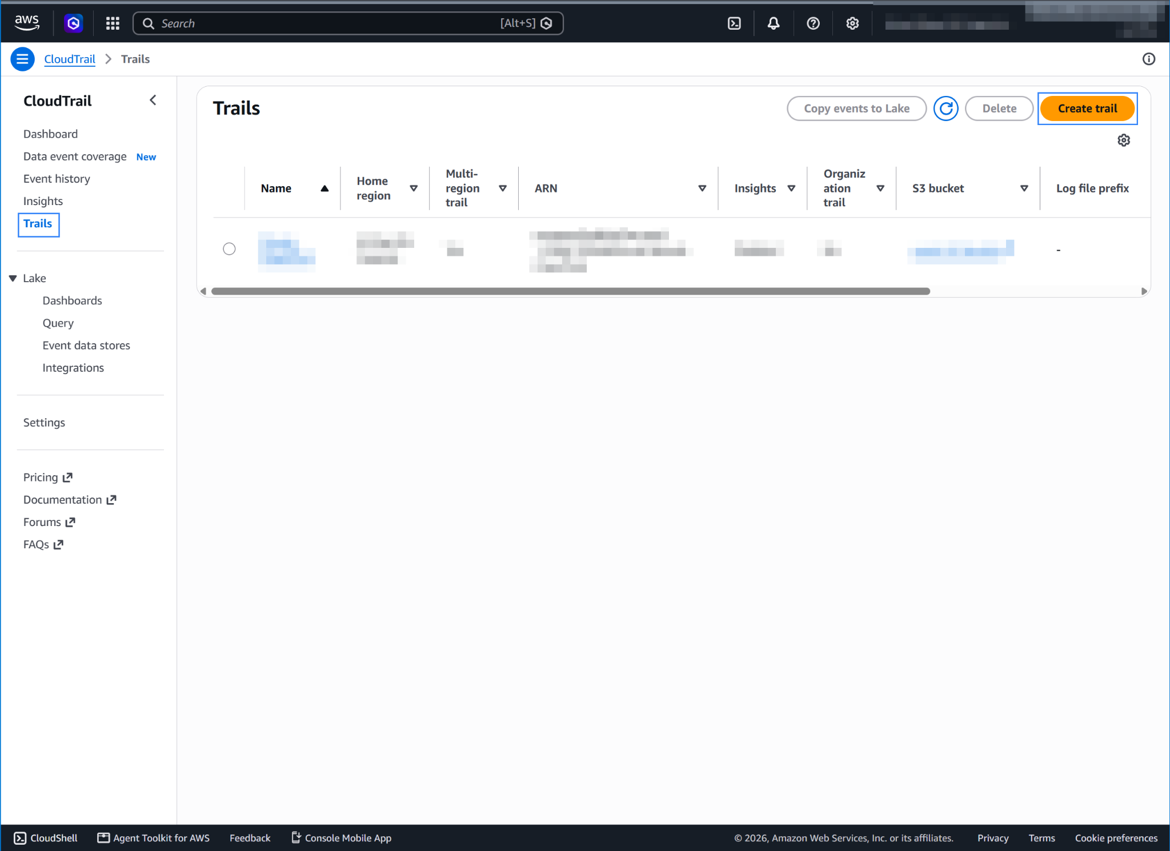Sort by Insights column
Image resolution: width=1170 pixels, height=851 pixels.
point(791,188)
